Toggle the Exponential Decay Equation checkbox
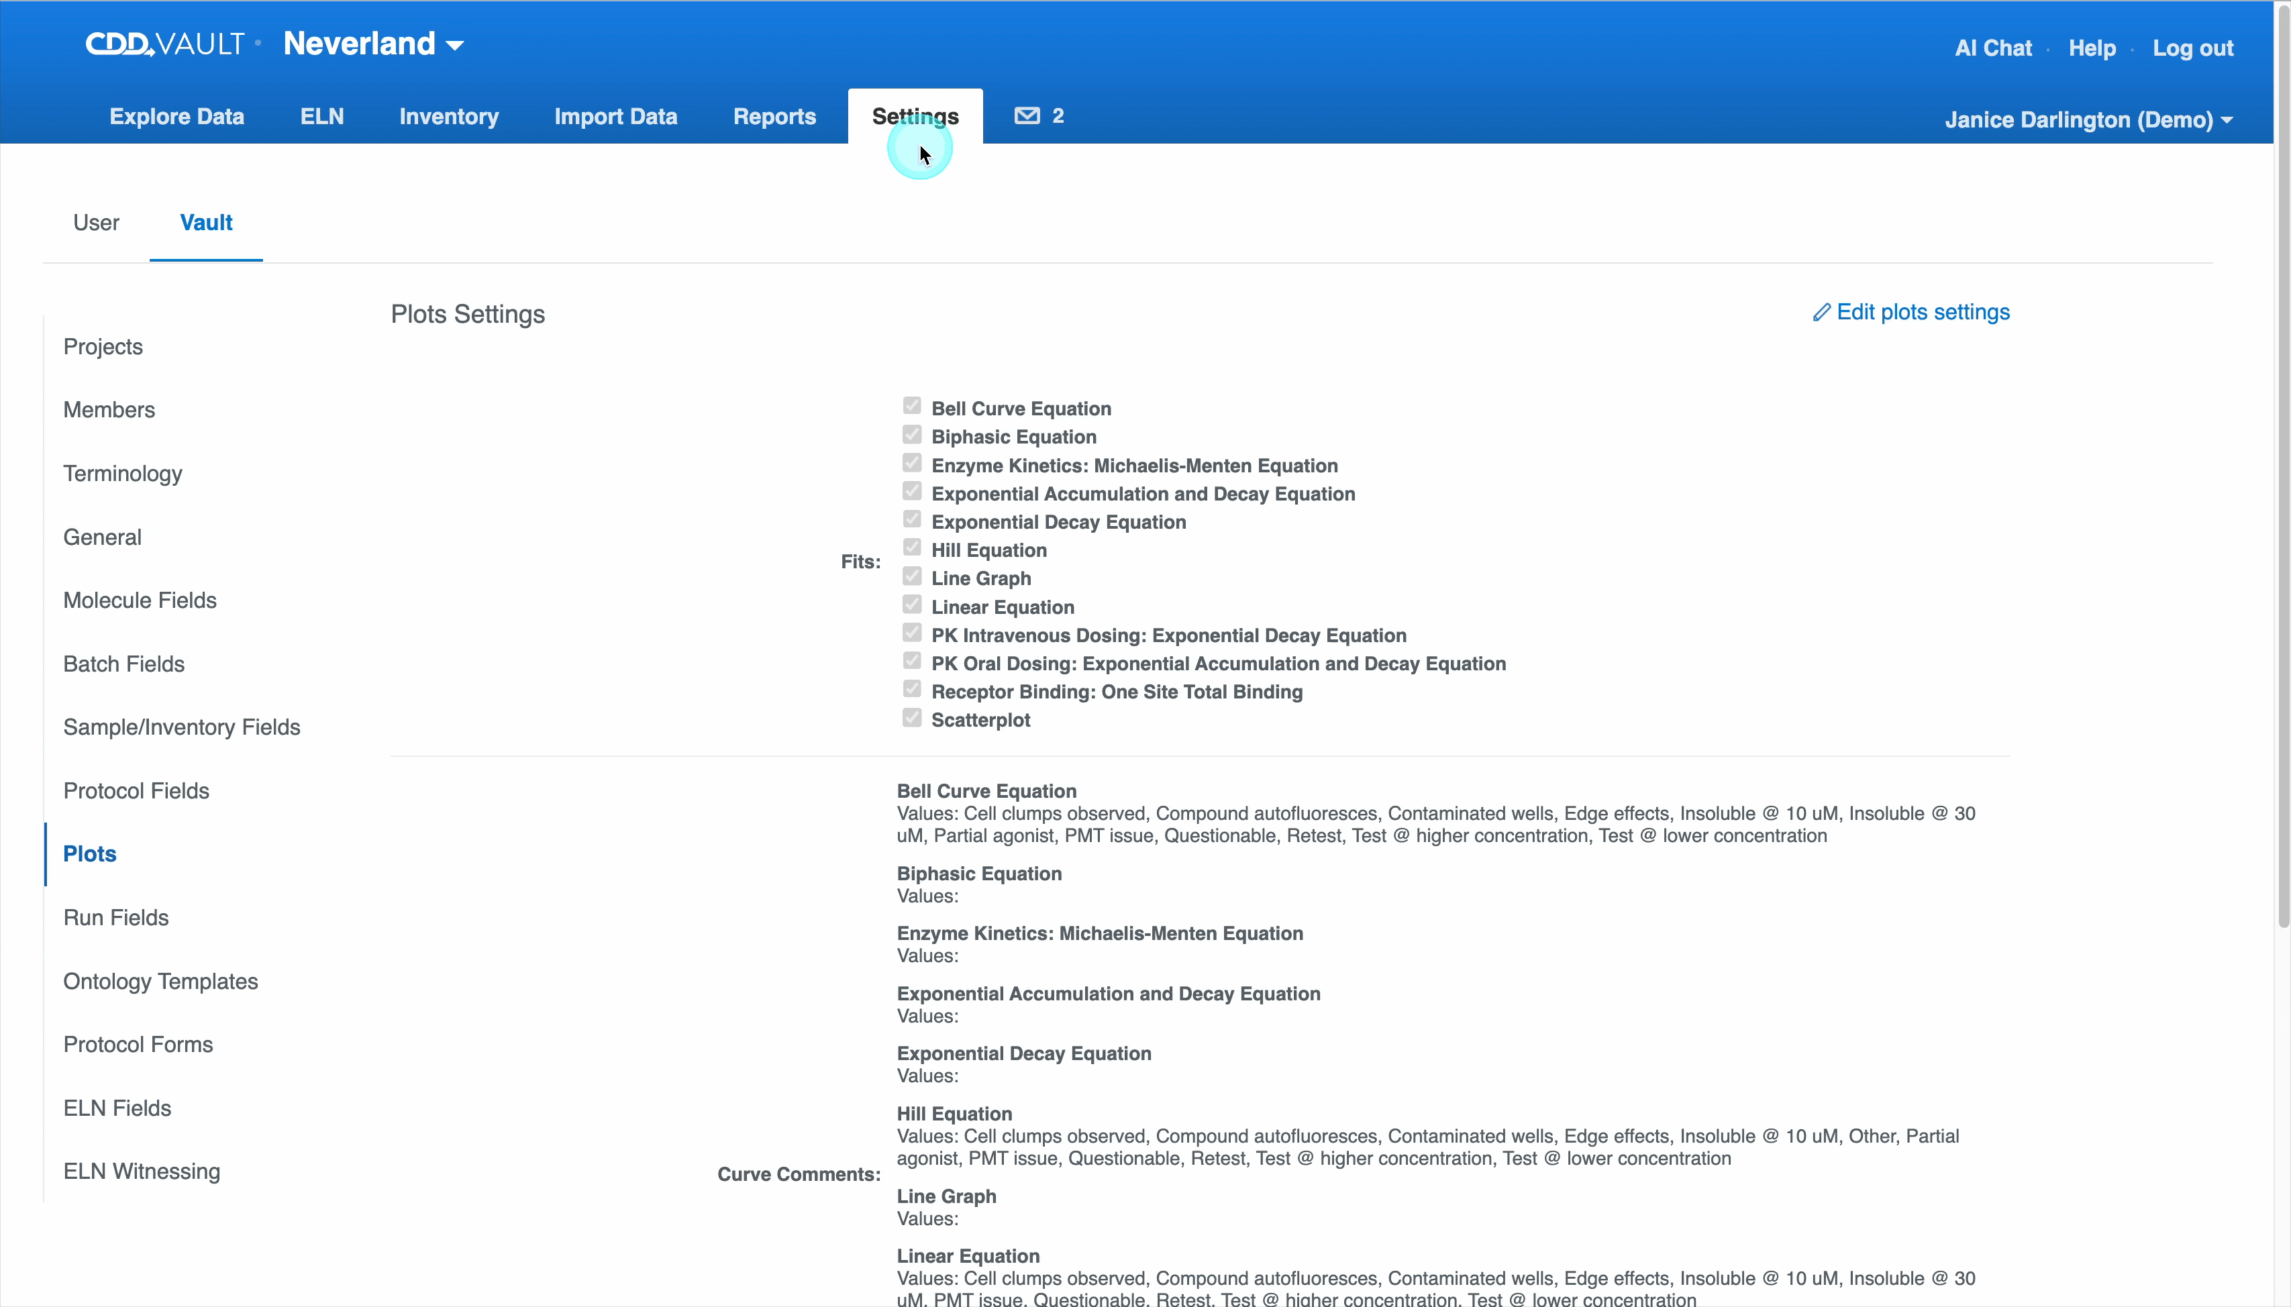The height and width of the screenshot is (1307, 2291). point(912,520)
